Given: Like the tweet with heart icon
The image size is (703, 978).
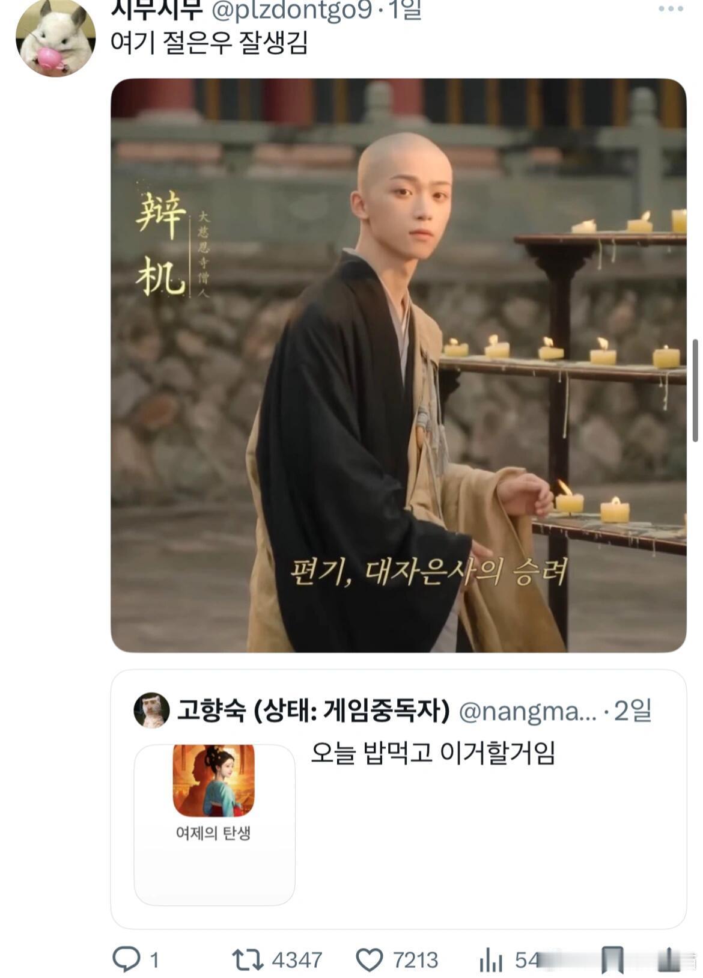Looking at the screenshot, I should pyautogui.click(x=369, y=959).
